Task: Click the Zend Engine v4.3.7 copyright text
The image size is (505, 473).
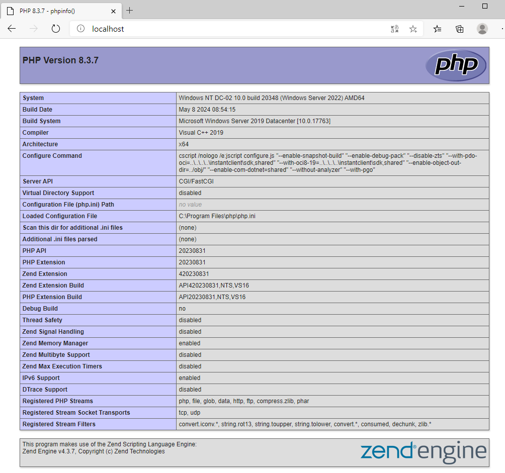Action: point(94,452)
